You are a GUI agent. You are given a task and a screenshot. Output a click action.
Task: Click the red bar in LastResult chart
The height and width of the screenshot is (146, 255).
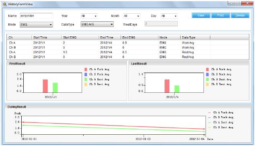(167, 86)
